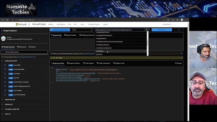Dismiss the OK 200 status bar
The image size is (217, 122).
(182, 58)
